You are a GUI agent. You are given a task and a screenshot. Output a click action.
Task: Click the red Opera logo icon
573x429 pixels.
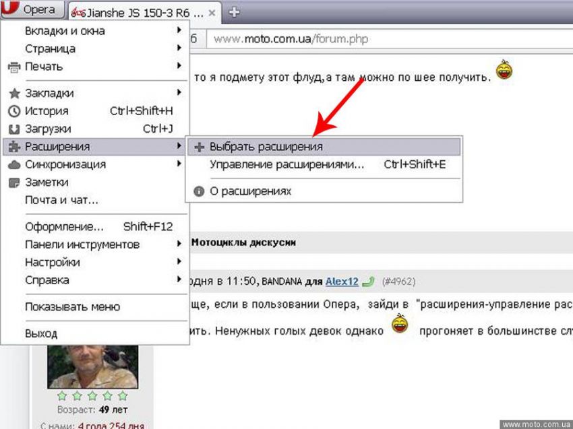9,7
